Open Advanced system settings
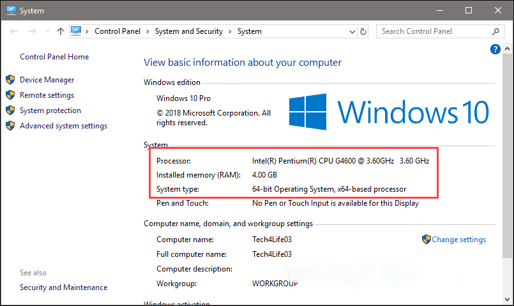The width and height of the screenshot is (514, 306). [x=63, y=126]
